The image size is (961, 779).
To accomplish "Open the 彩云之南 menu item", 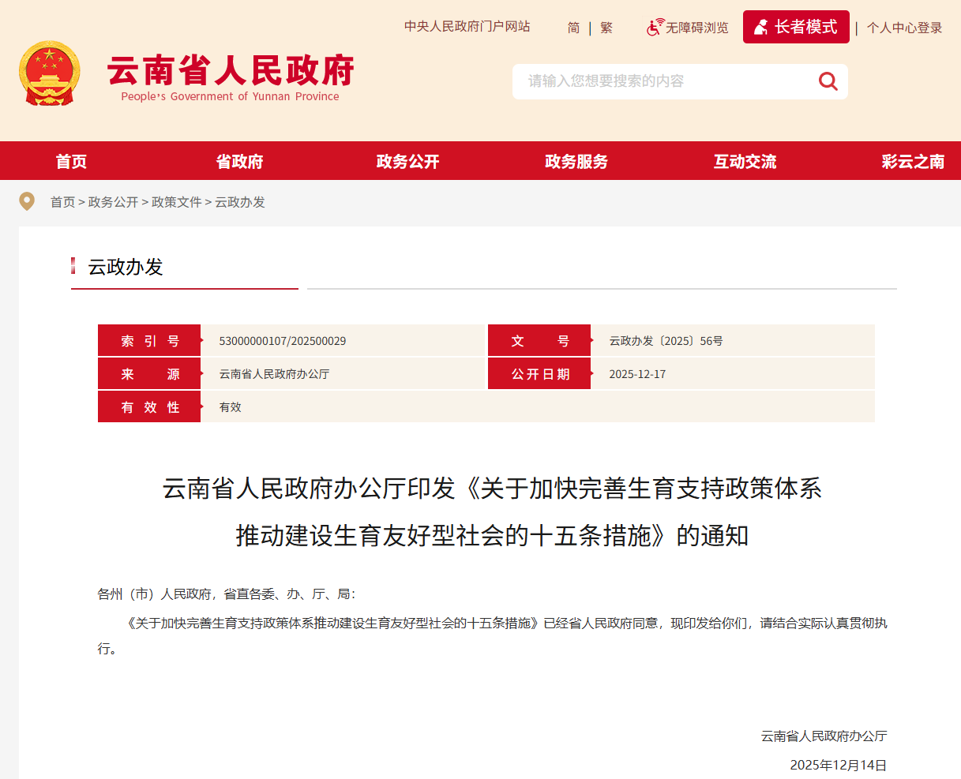I will [913, 162].
